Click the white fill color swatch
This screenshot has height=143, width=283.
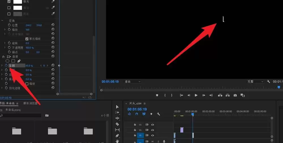coord(18,2)
